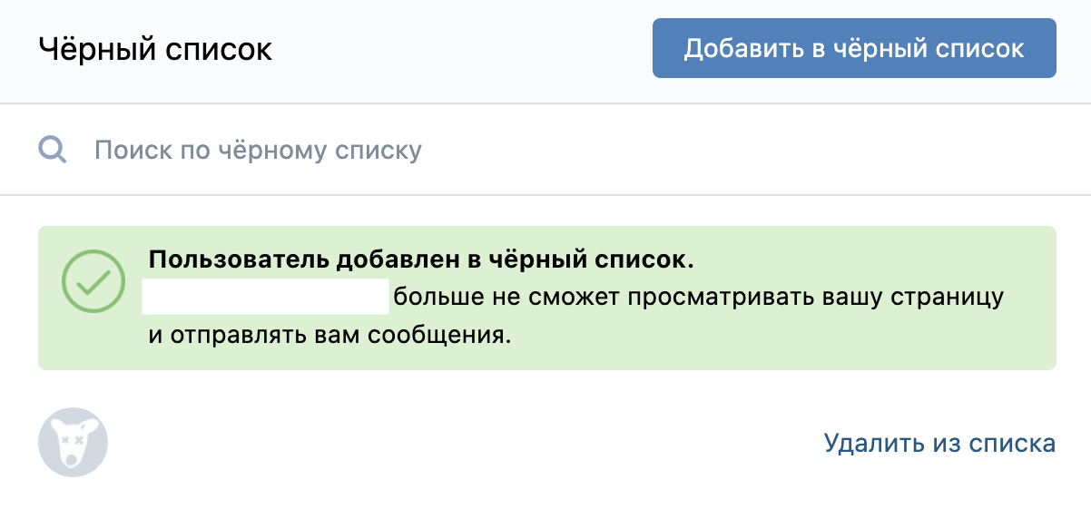This screenshot has width=1091, height=509.
Task: Click the magnifying glass search icon
Action: click(x=53, y=149)
